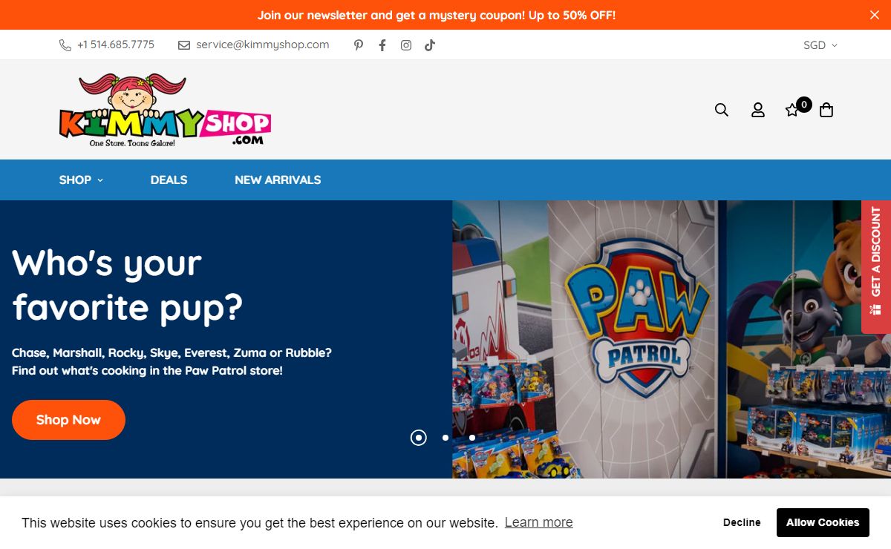Open the shopping bag cart

826,110
